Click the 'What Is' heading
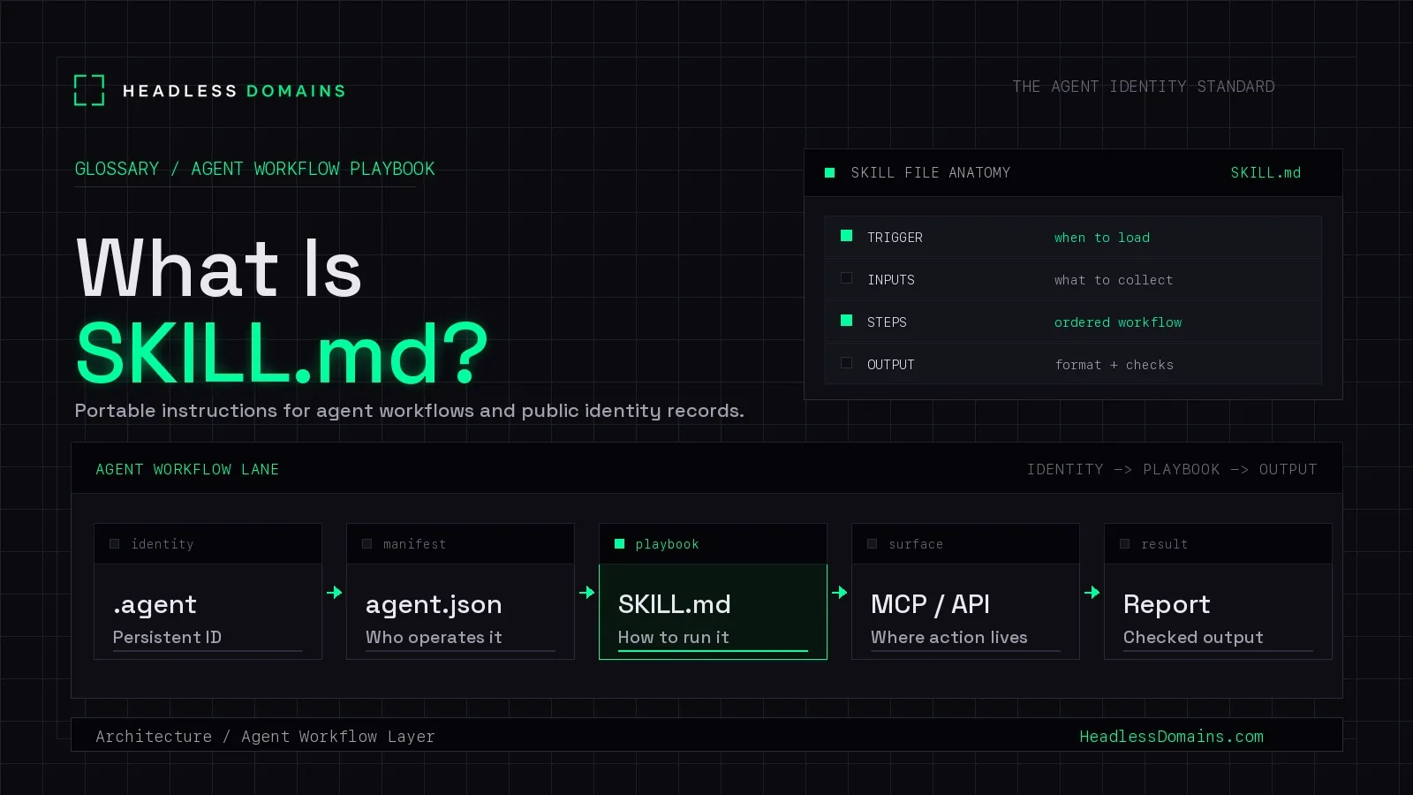Screen dimensions: 1413x795 [219, 269]
